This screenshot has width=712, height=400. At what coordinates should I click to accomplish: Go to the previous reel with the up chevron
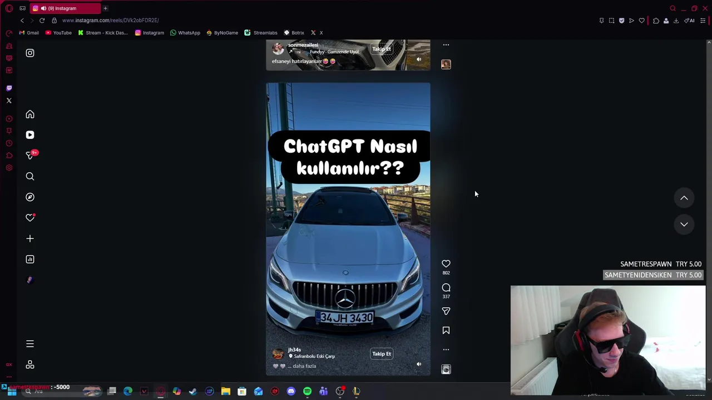[x=684, y=198]
